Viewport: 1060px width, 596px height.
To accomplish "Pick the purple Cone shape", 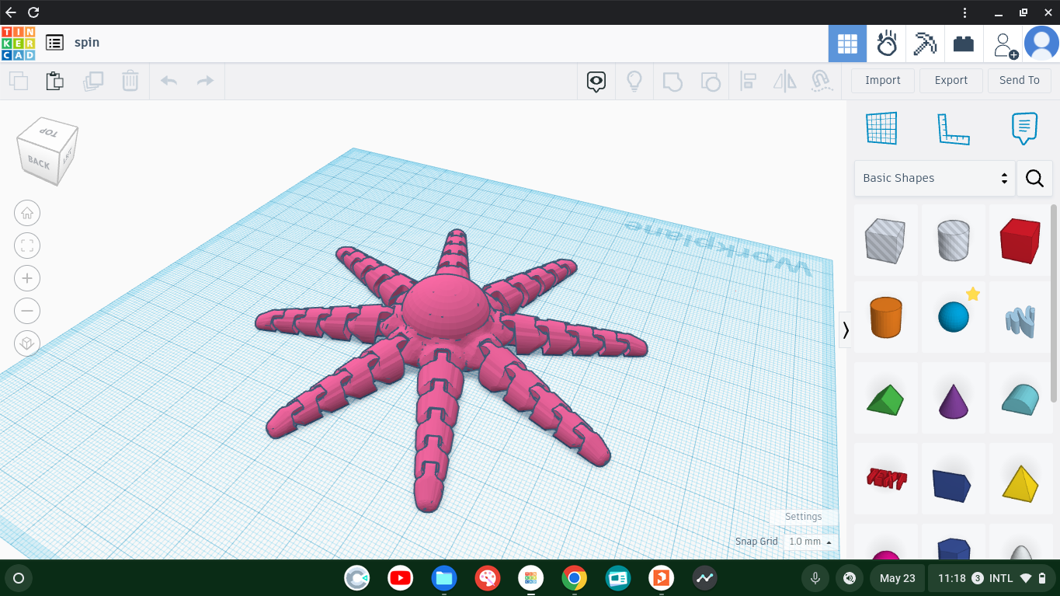I will tap(954, 399).
